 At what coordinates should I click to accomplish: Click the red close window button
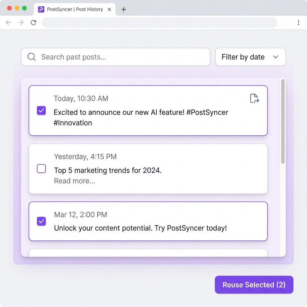point(9,8)
